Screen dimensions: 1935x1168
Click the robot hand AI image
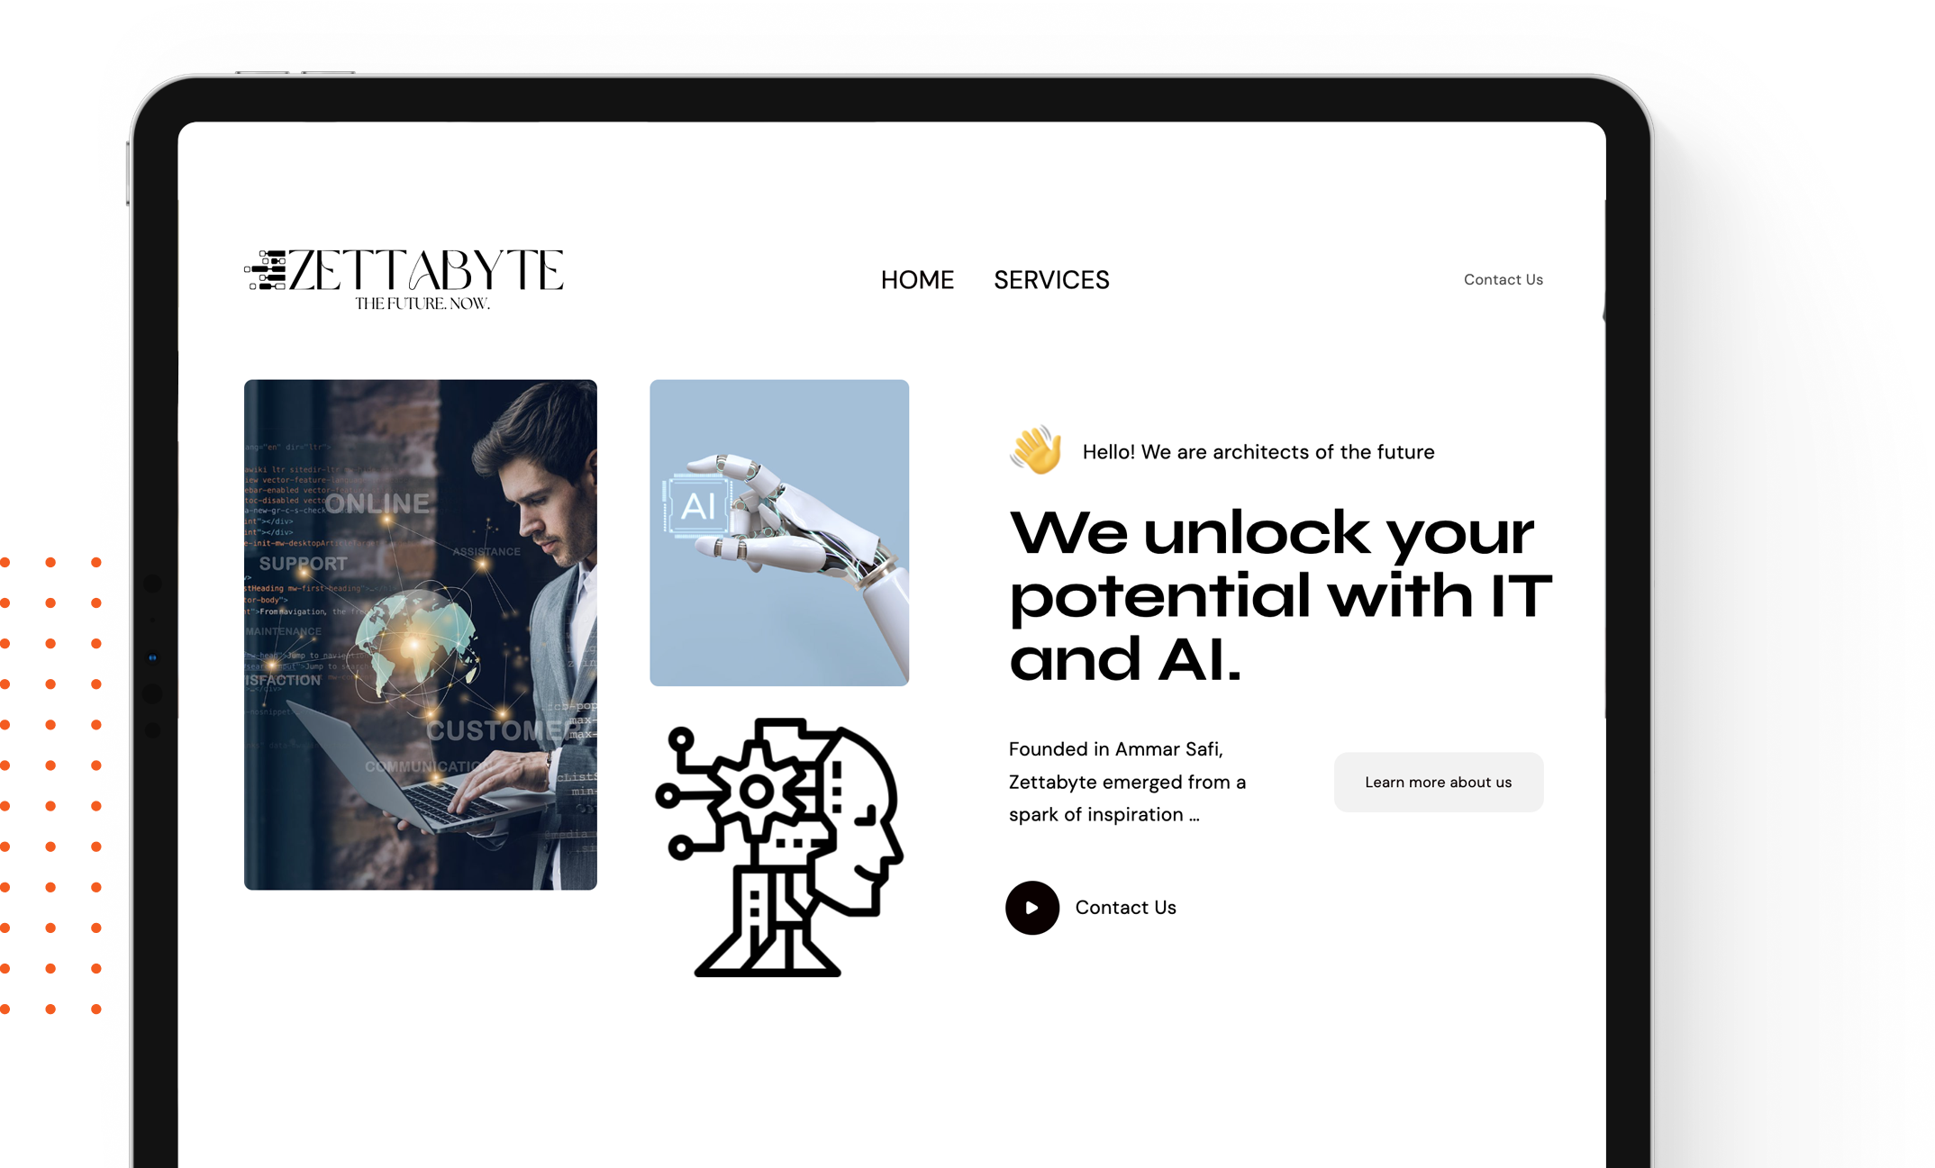coord(779,532)
